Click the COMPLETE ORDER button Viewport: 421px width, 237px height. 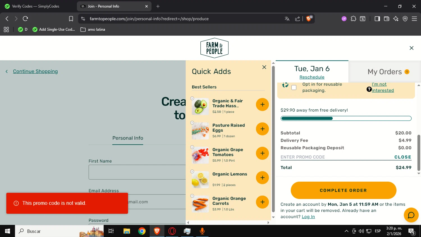(x=343, y=190)
